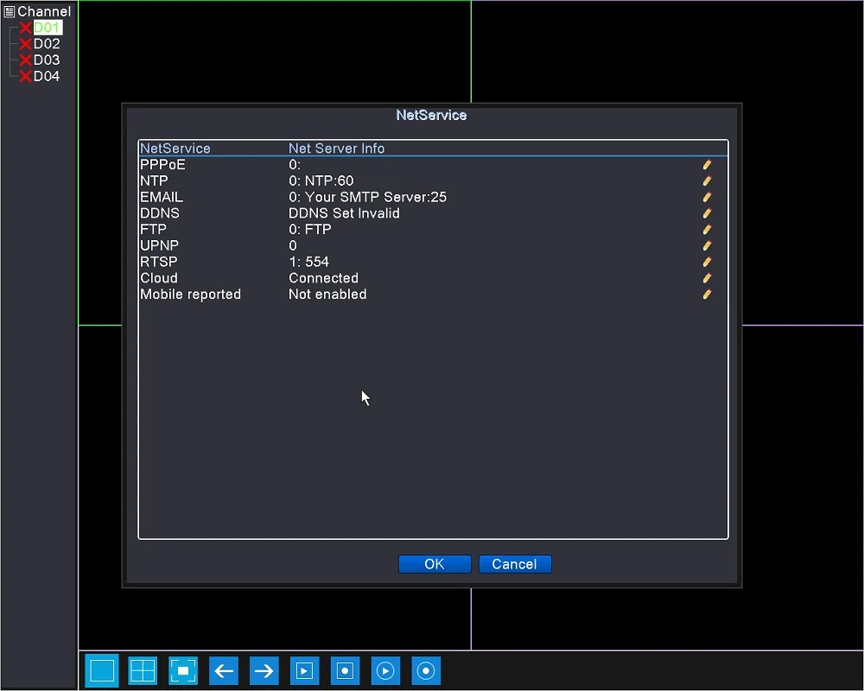Select the "0: Your SMTP Server:25" entry
864x691 pixels.
point(367,197)
